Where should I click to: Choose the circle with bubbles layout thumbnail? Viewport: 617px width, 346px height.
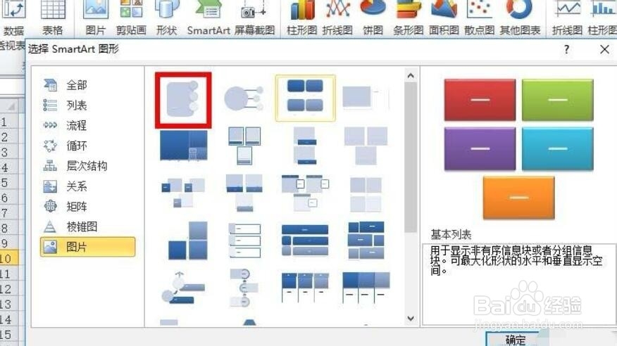click(244, 98)
